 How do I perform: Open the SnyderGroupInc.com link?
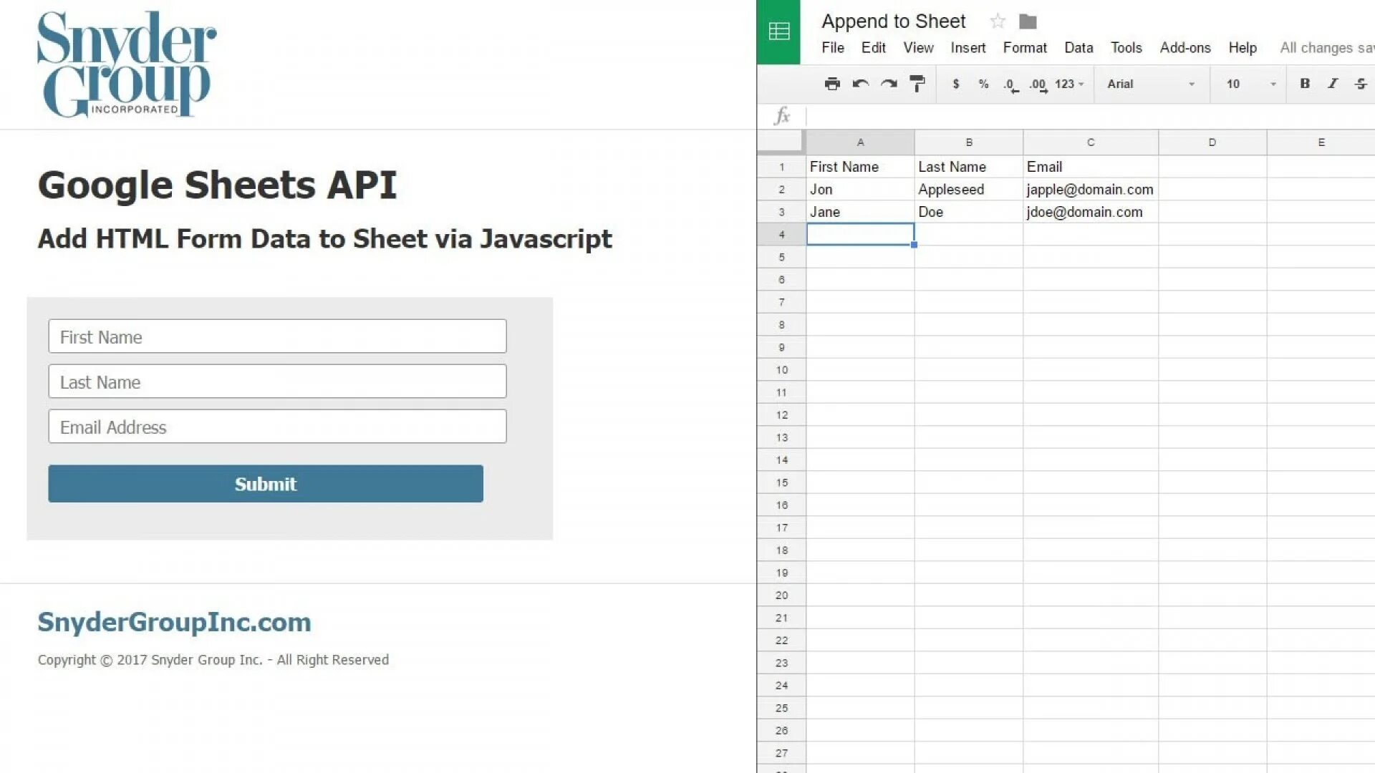pos(174,622)
